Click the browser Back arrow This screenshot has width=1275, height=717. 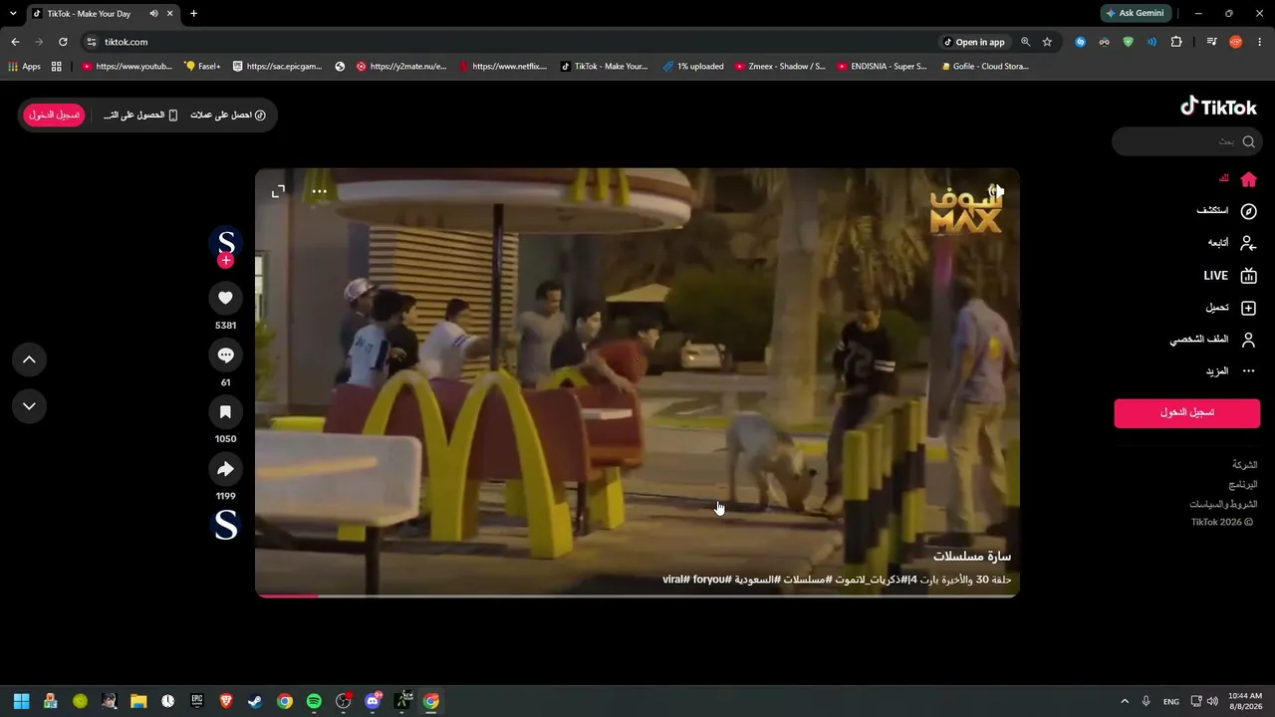click(x=15, y=42)
